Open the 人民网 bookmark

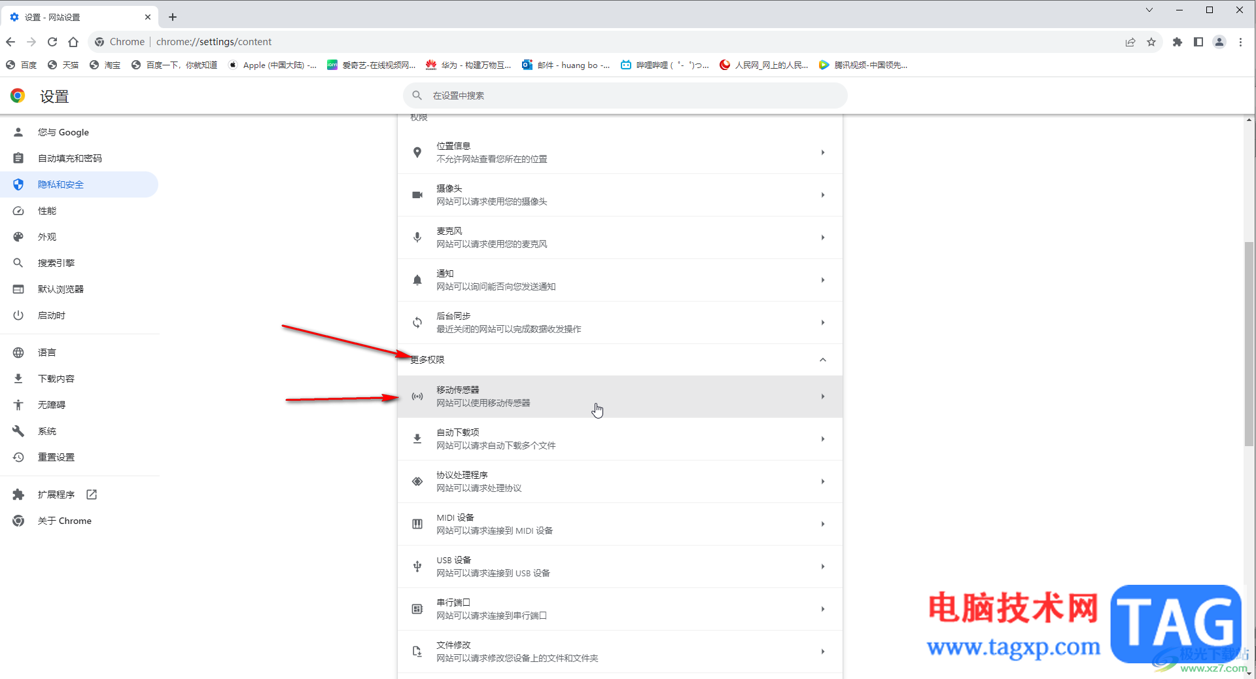coord(764,65)
